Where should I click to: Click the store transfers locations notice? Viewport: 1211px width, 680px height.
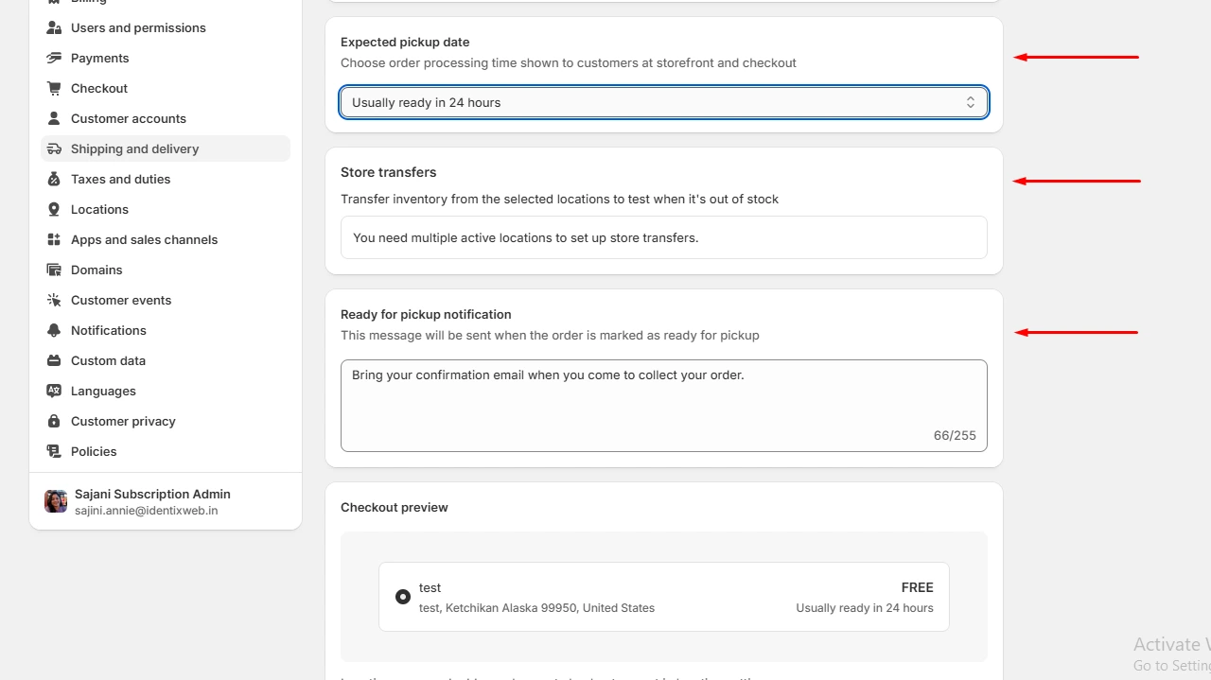point(664,237)
